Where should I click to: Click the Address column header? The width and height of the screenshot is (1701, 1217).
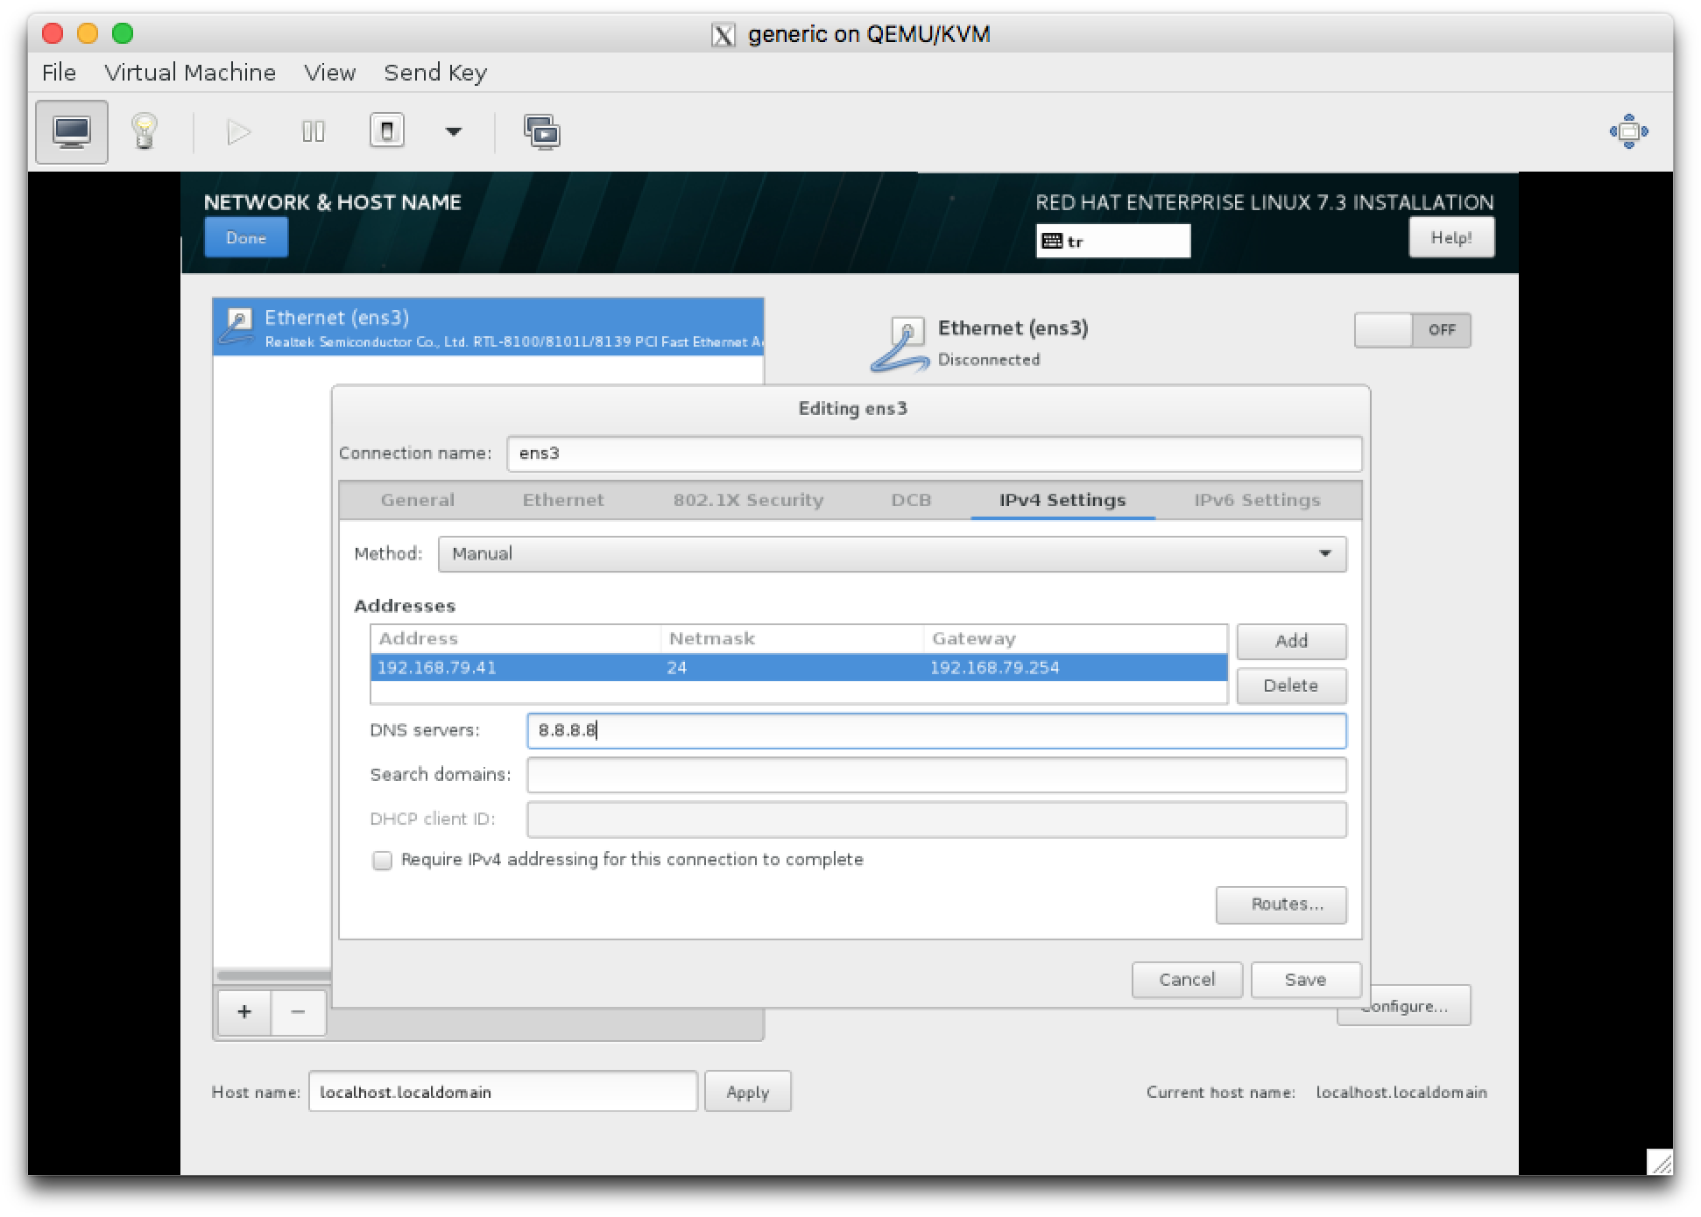click(x=516, y=639)
